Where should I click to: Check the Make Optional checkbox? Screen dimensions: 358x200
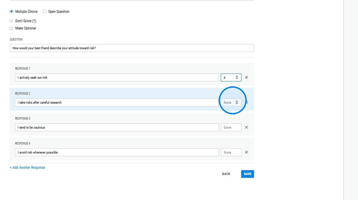click(x=11, y=28)
